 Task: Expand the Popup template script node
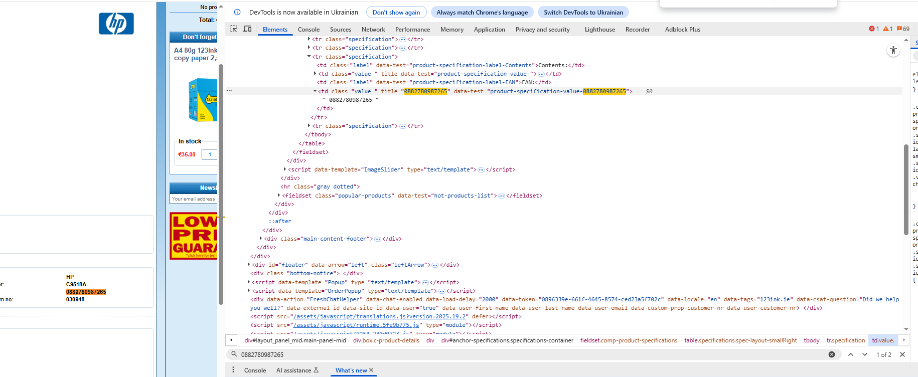249,282
